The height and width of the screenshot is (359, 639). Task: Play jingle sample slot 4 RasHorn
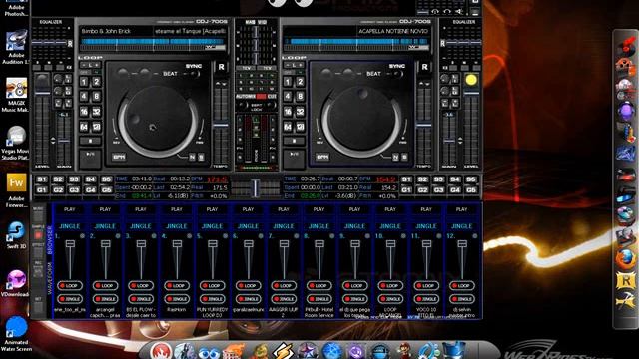[177, 209]
